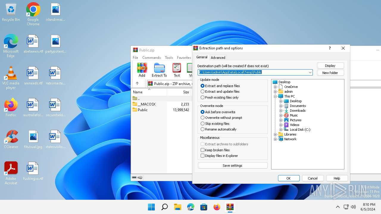381x214 pixels.
Task: Open the File menu in WinRAR
Action: (135, 58)
